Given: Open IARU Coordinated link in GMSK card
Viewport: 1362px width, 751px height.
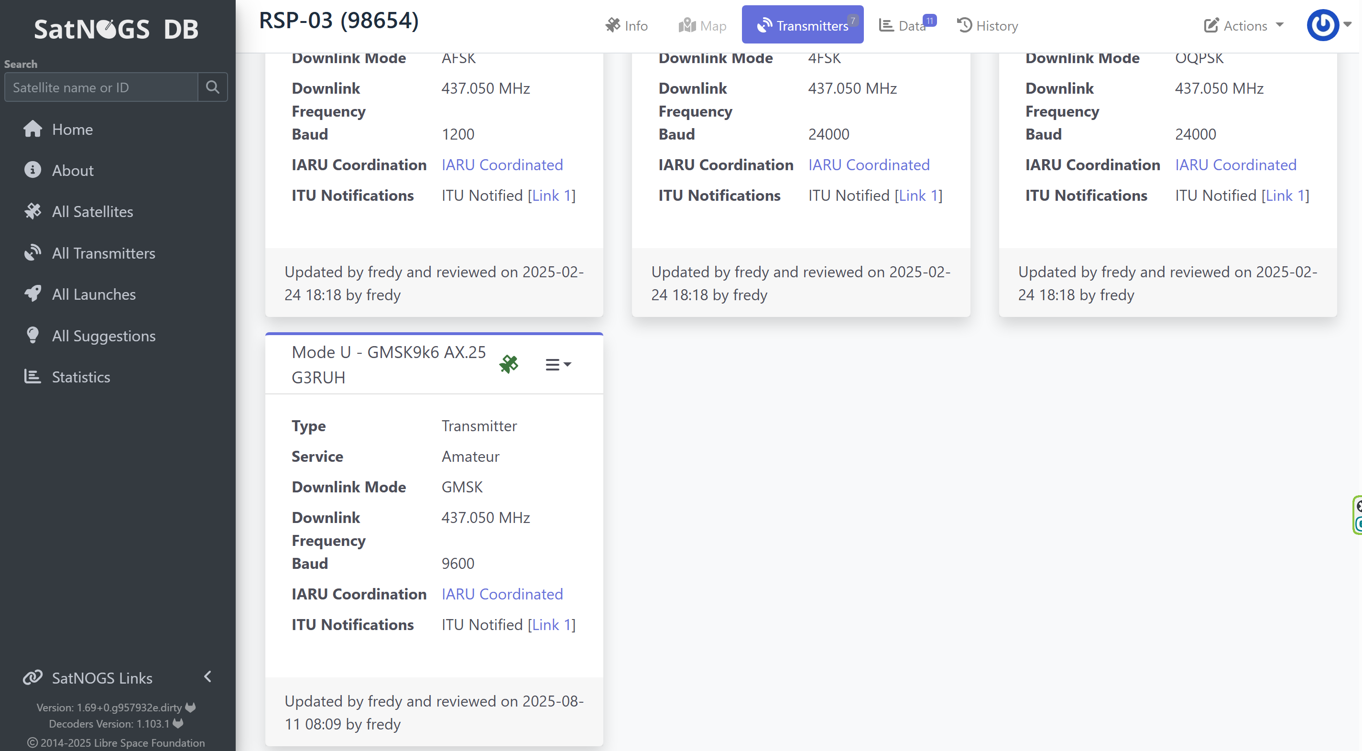Looking at the screenshot, I should [502, 594].
